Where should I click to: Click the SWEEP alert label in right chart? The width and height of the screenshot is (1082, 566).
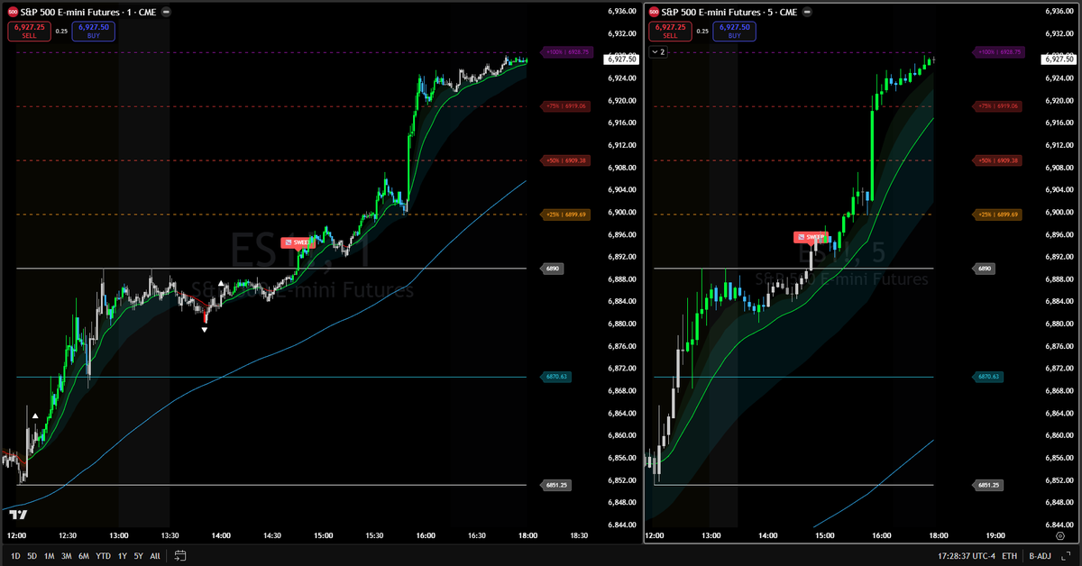coord(811,237)
